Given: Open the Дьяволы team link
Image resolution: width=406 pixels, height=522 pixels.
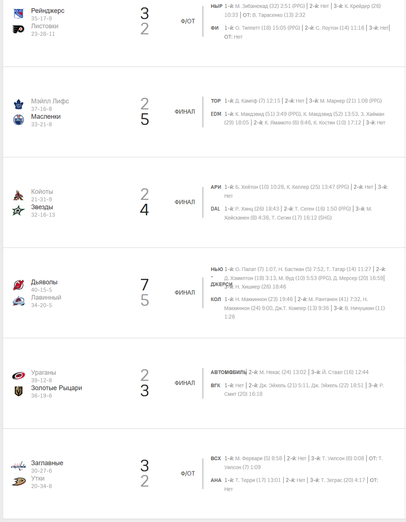Looking at the screenshot, I should (x=44, y=282).
